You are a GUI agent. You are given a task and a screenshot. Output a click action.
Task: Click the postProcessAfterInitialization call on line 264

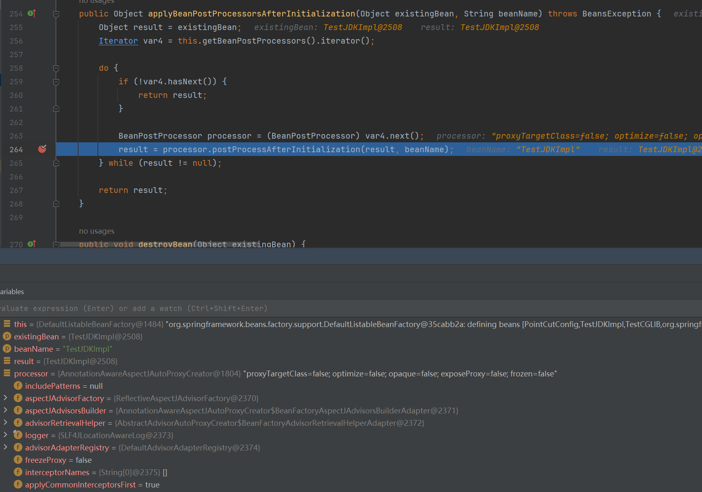click(286, 149)
